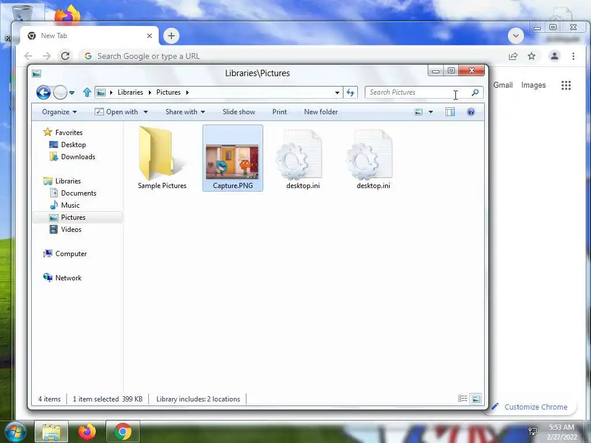591x443 pixels.
Task: Open the view options dropdown arrow
Action: point(431,112)
